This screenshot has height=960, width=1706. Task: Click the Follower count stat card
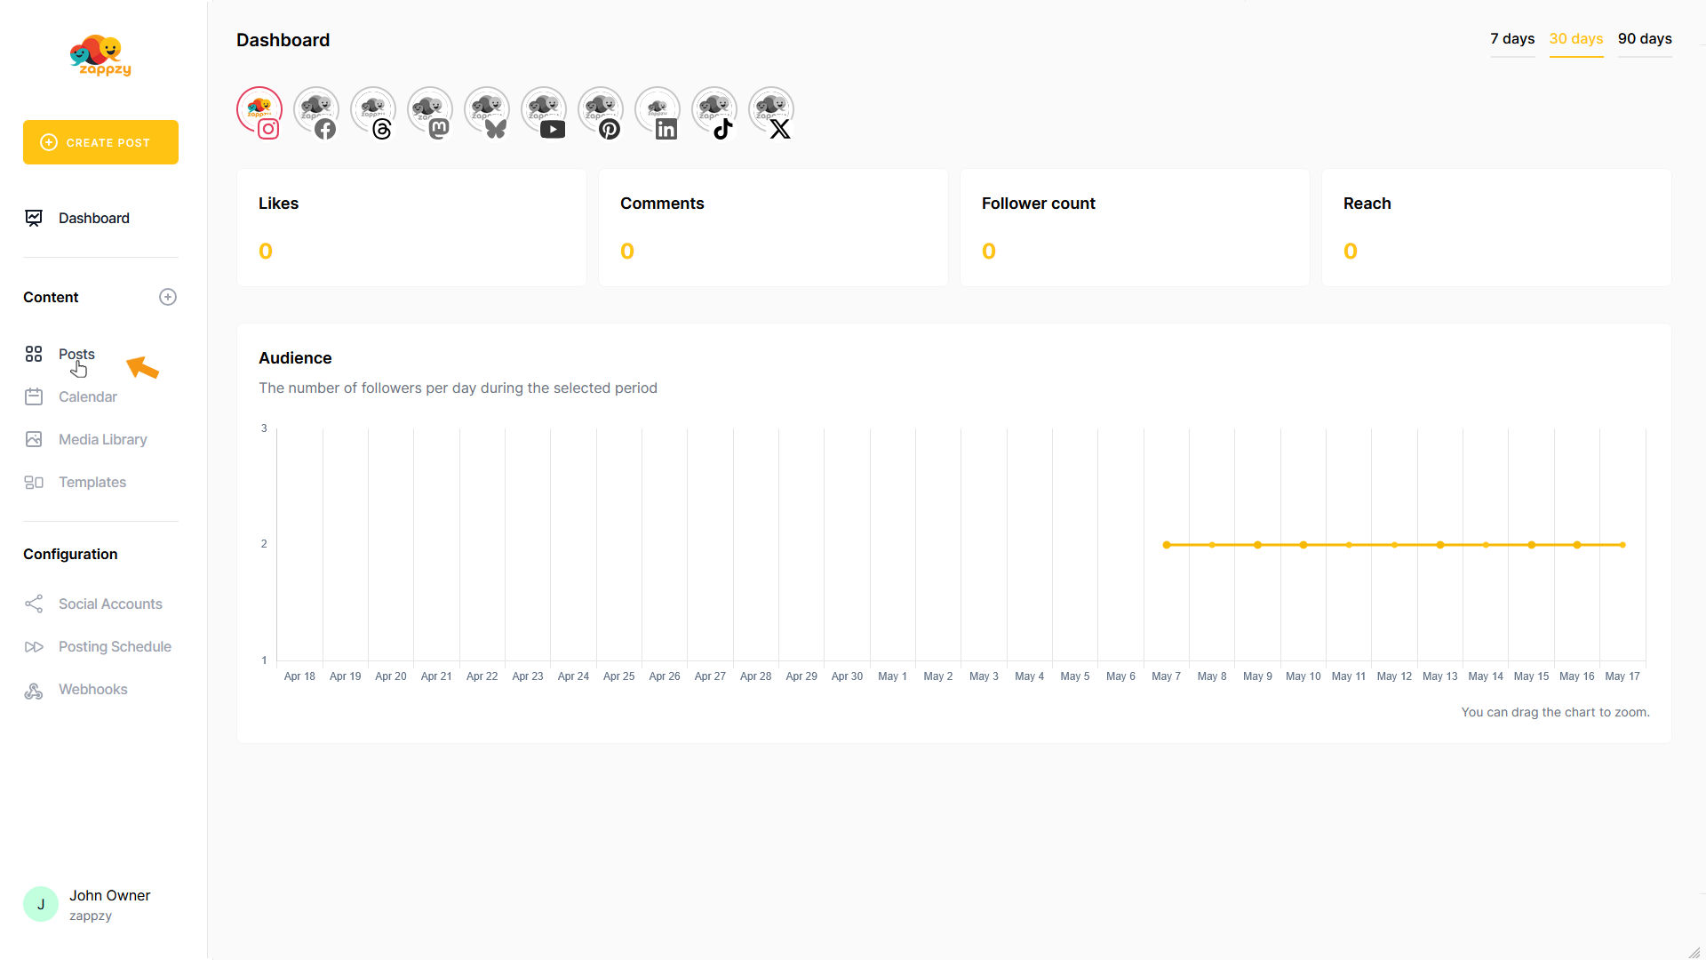1135,228
